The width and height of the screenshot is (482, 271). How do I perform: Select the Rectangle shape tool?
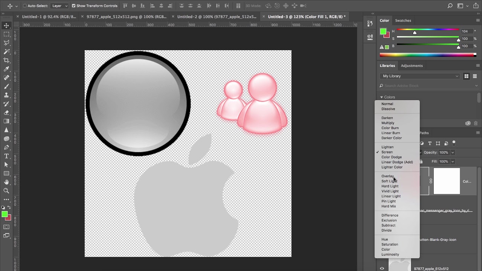6,174
